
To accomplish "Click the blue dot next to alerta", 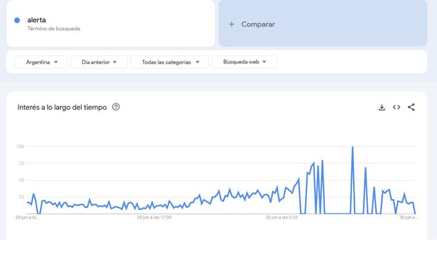I will (17, 20).
